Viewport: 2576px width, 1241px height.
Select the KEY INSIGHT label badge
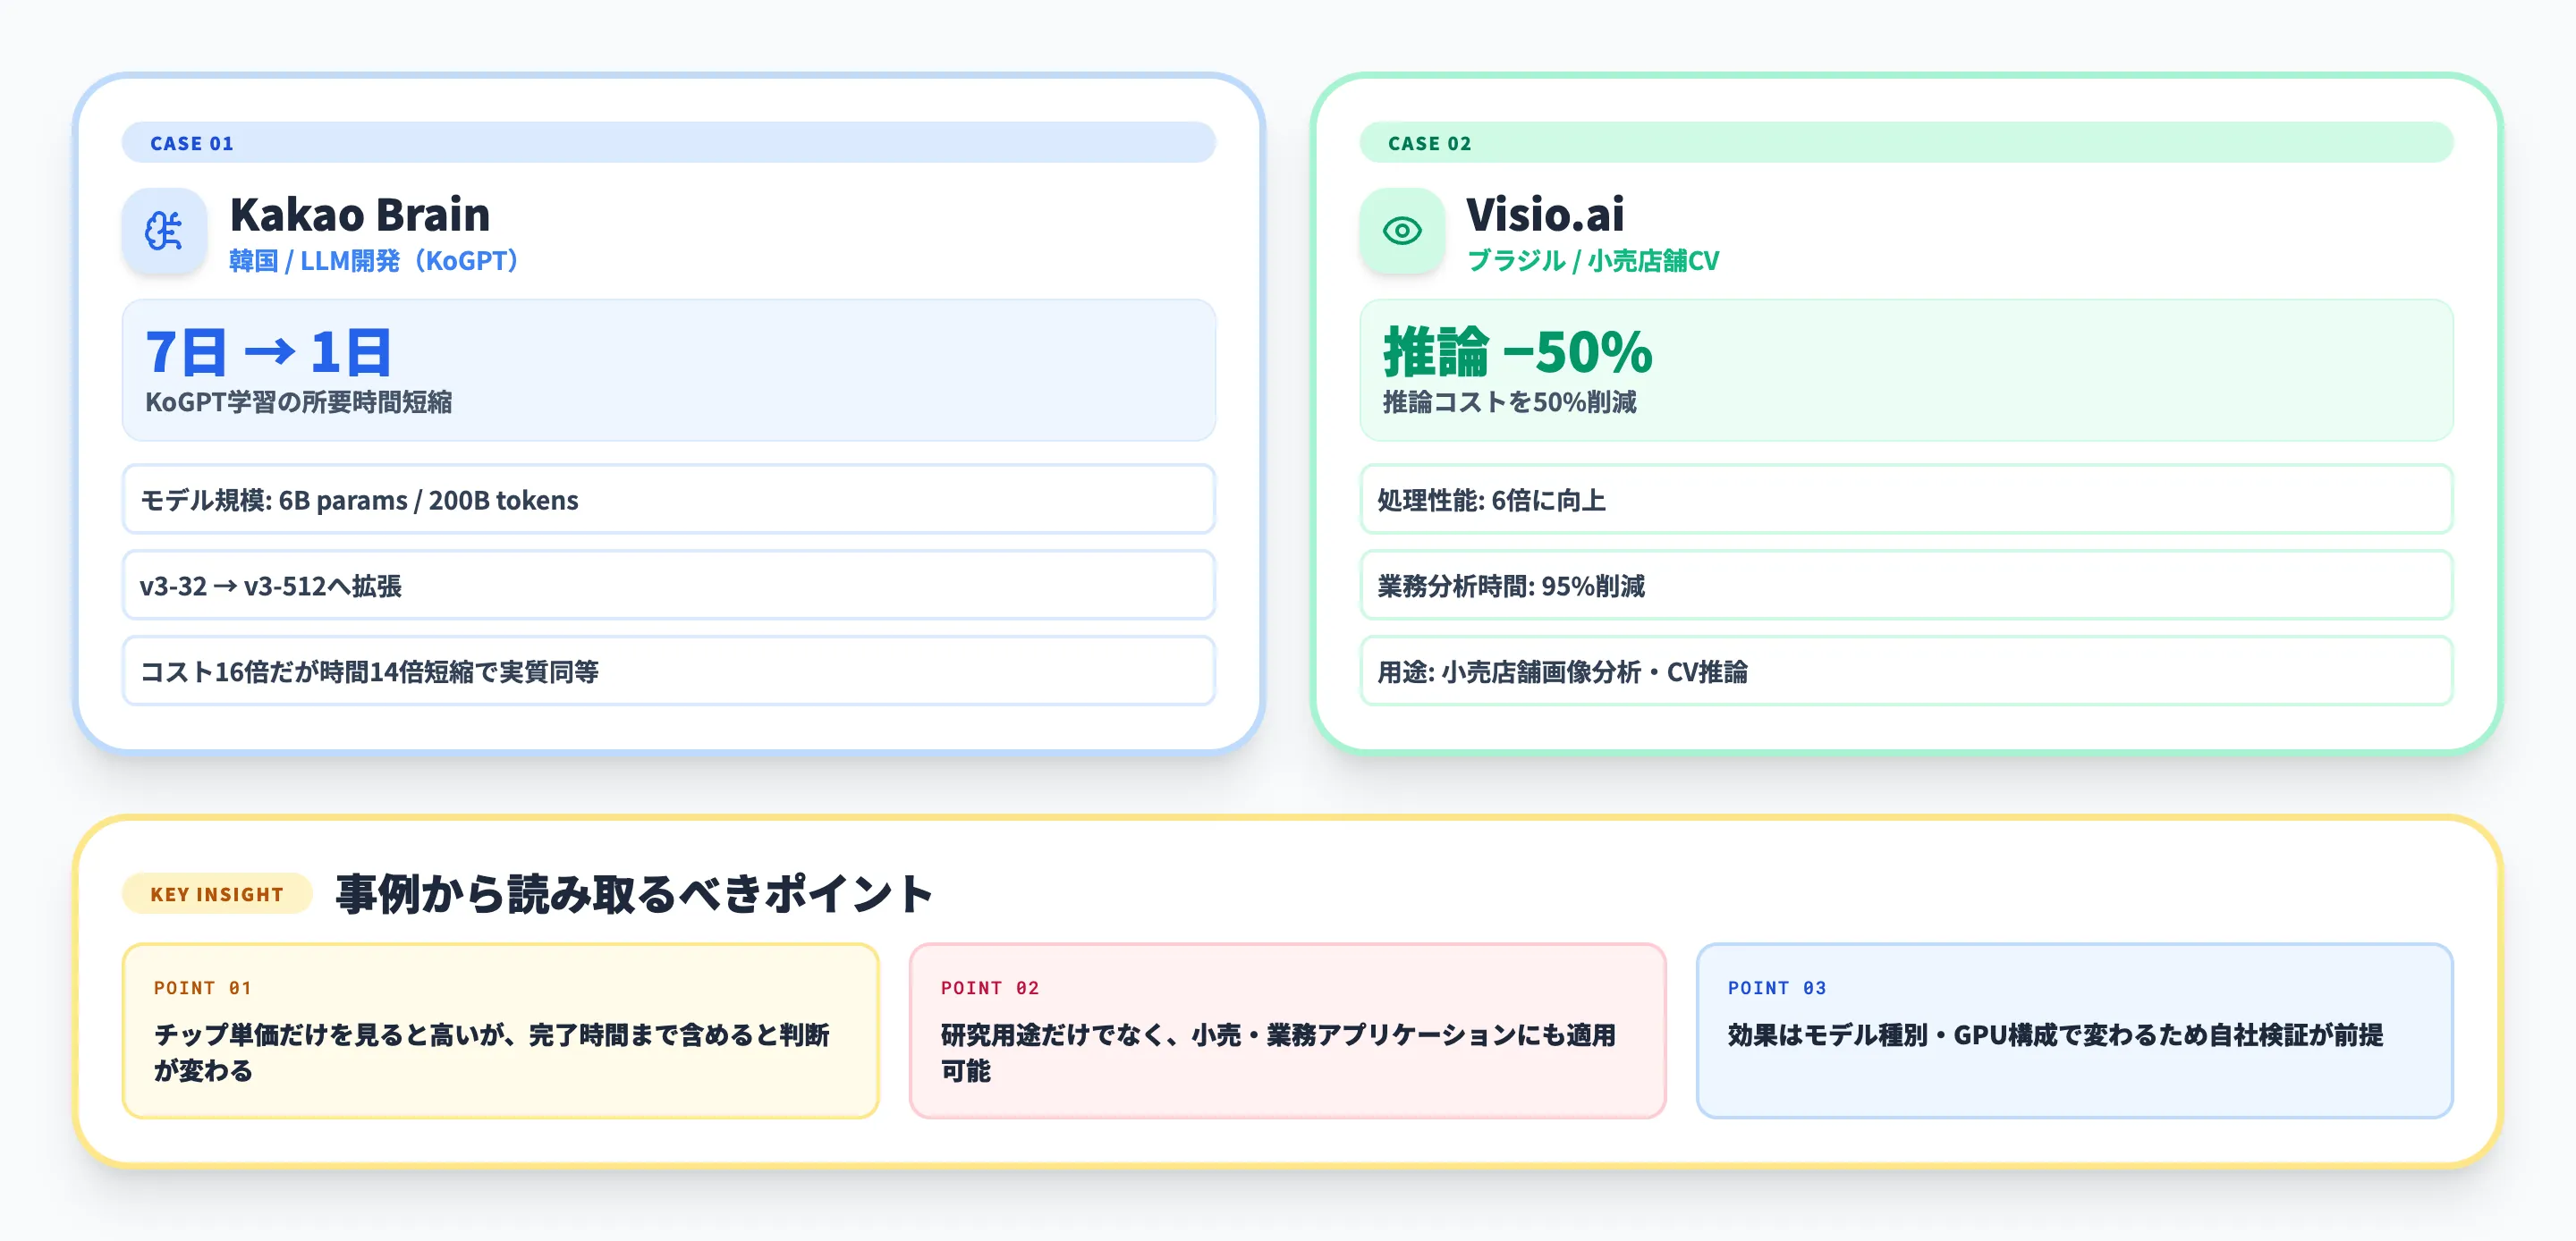click(216, 894)
